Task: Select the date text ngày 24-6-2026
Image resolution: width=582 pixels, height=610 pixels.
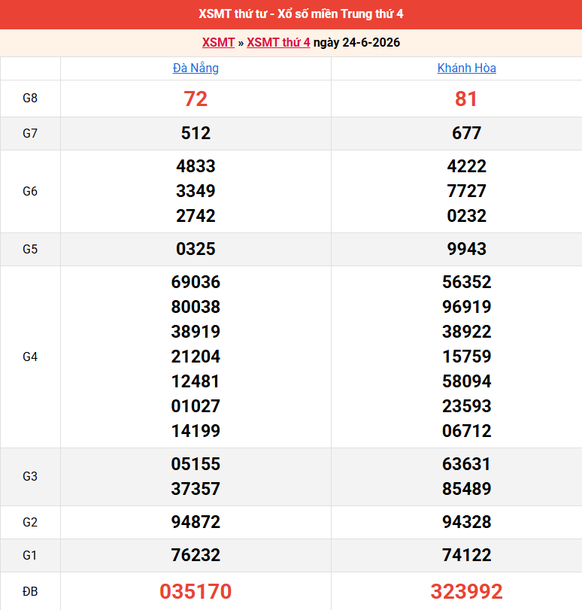Action: [356, 42]
